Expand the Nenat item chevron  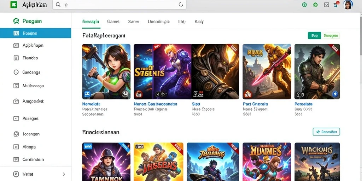click(64, 174)
